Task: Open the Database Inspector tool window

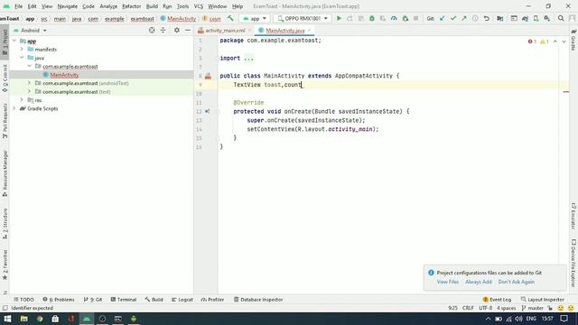Action: click(x=258, y=300)
